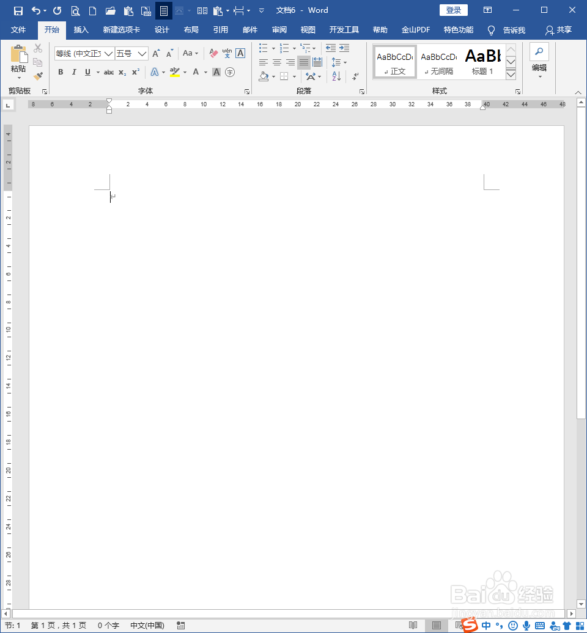Open the Paragraph dialog launcher

[362, 92]
